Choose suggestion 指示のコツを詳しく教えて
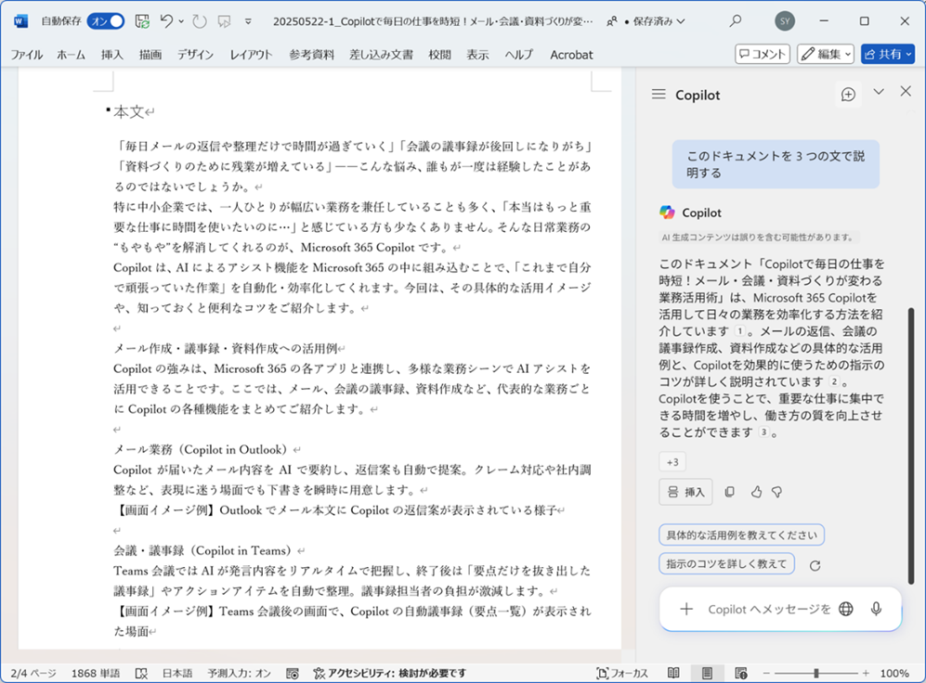 coord(726,564)
